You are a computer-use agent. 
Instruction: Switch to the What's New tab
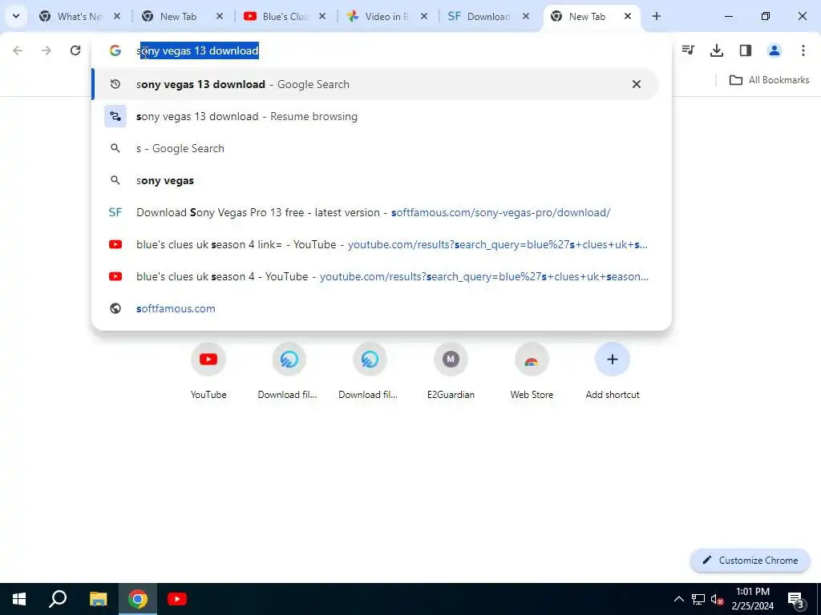[79, 16]
